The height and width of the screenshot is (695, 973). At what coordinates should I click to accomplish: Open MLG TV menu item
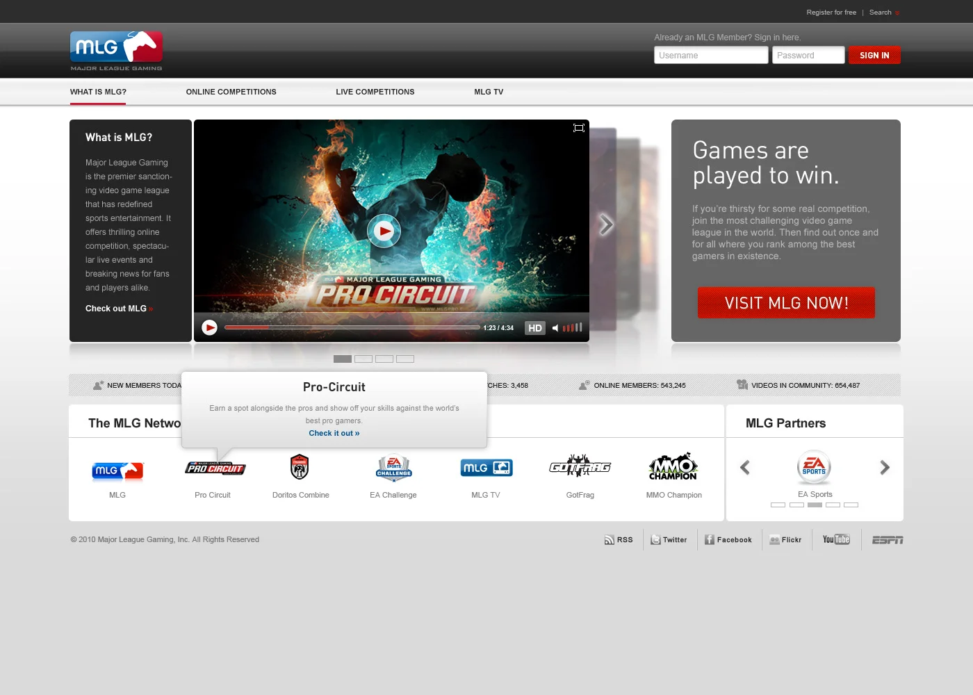tap(489, 92)
